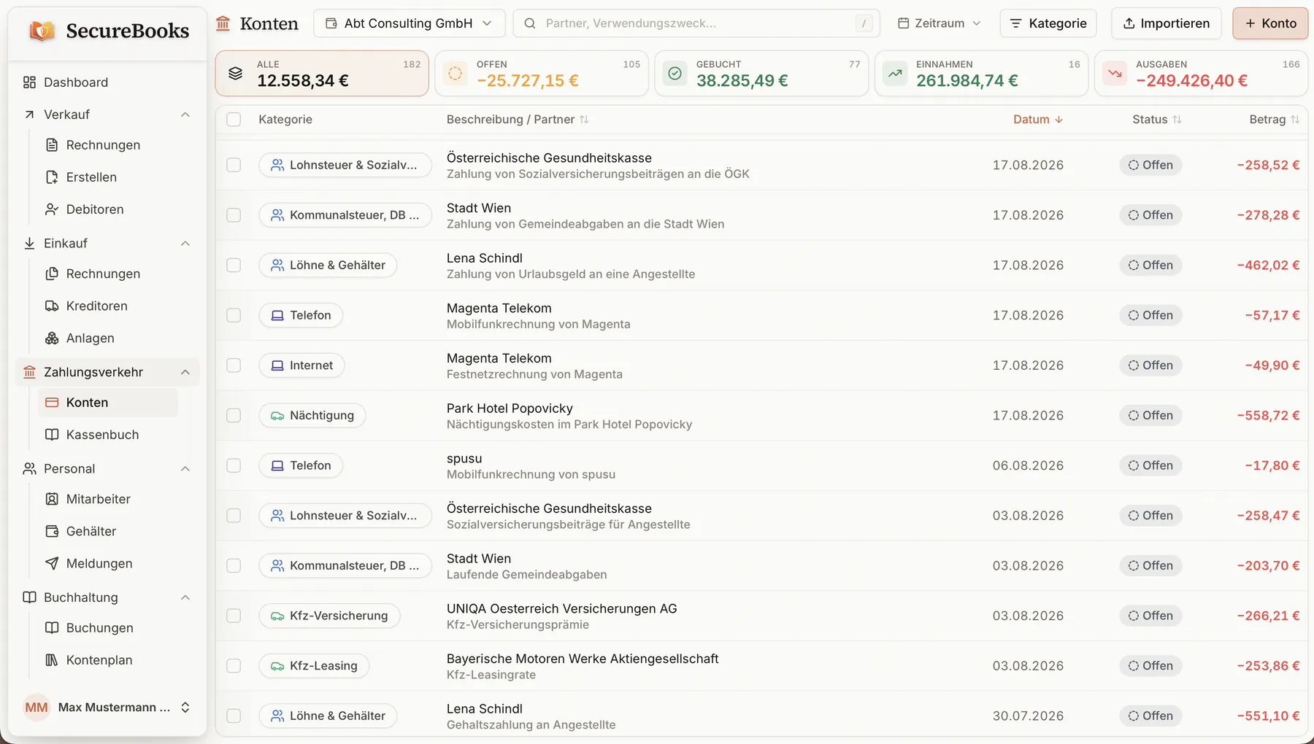1314x744 pixels.
Task: Click the Erstellen document icon
Action: tap(52, 177)
